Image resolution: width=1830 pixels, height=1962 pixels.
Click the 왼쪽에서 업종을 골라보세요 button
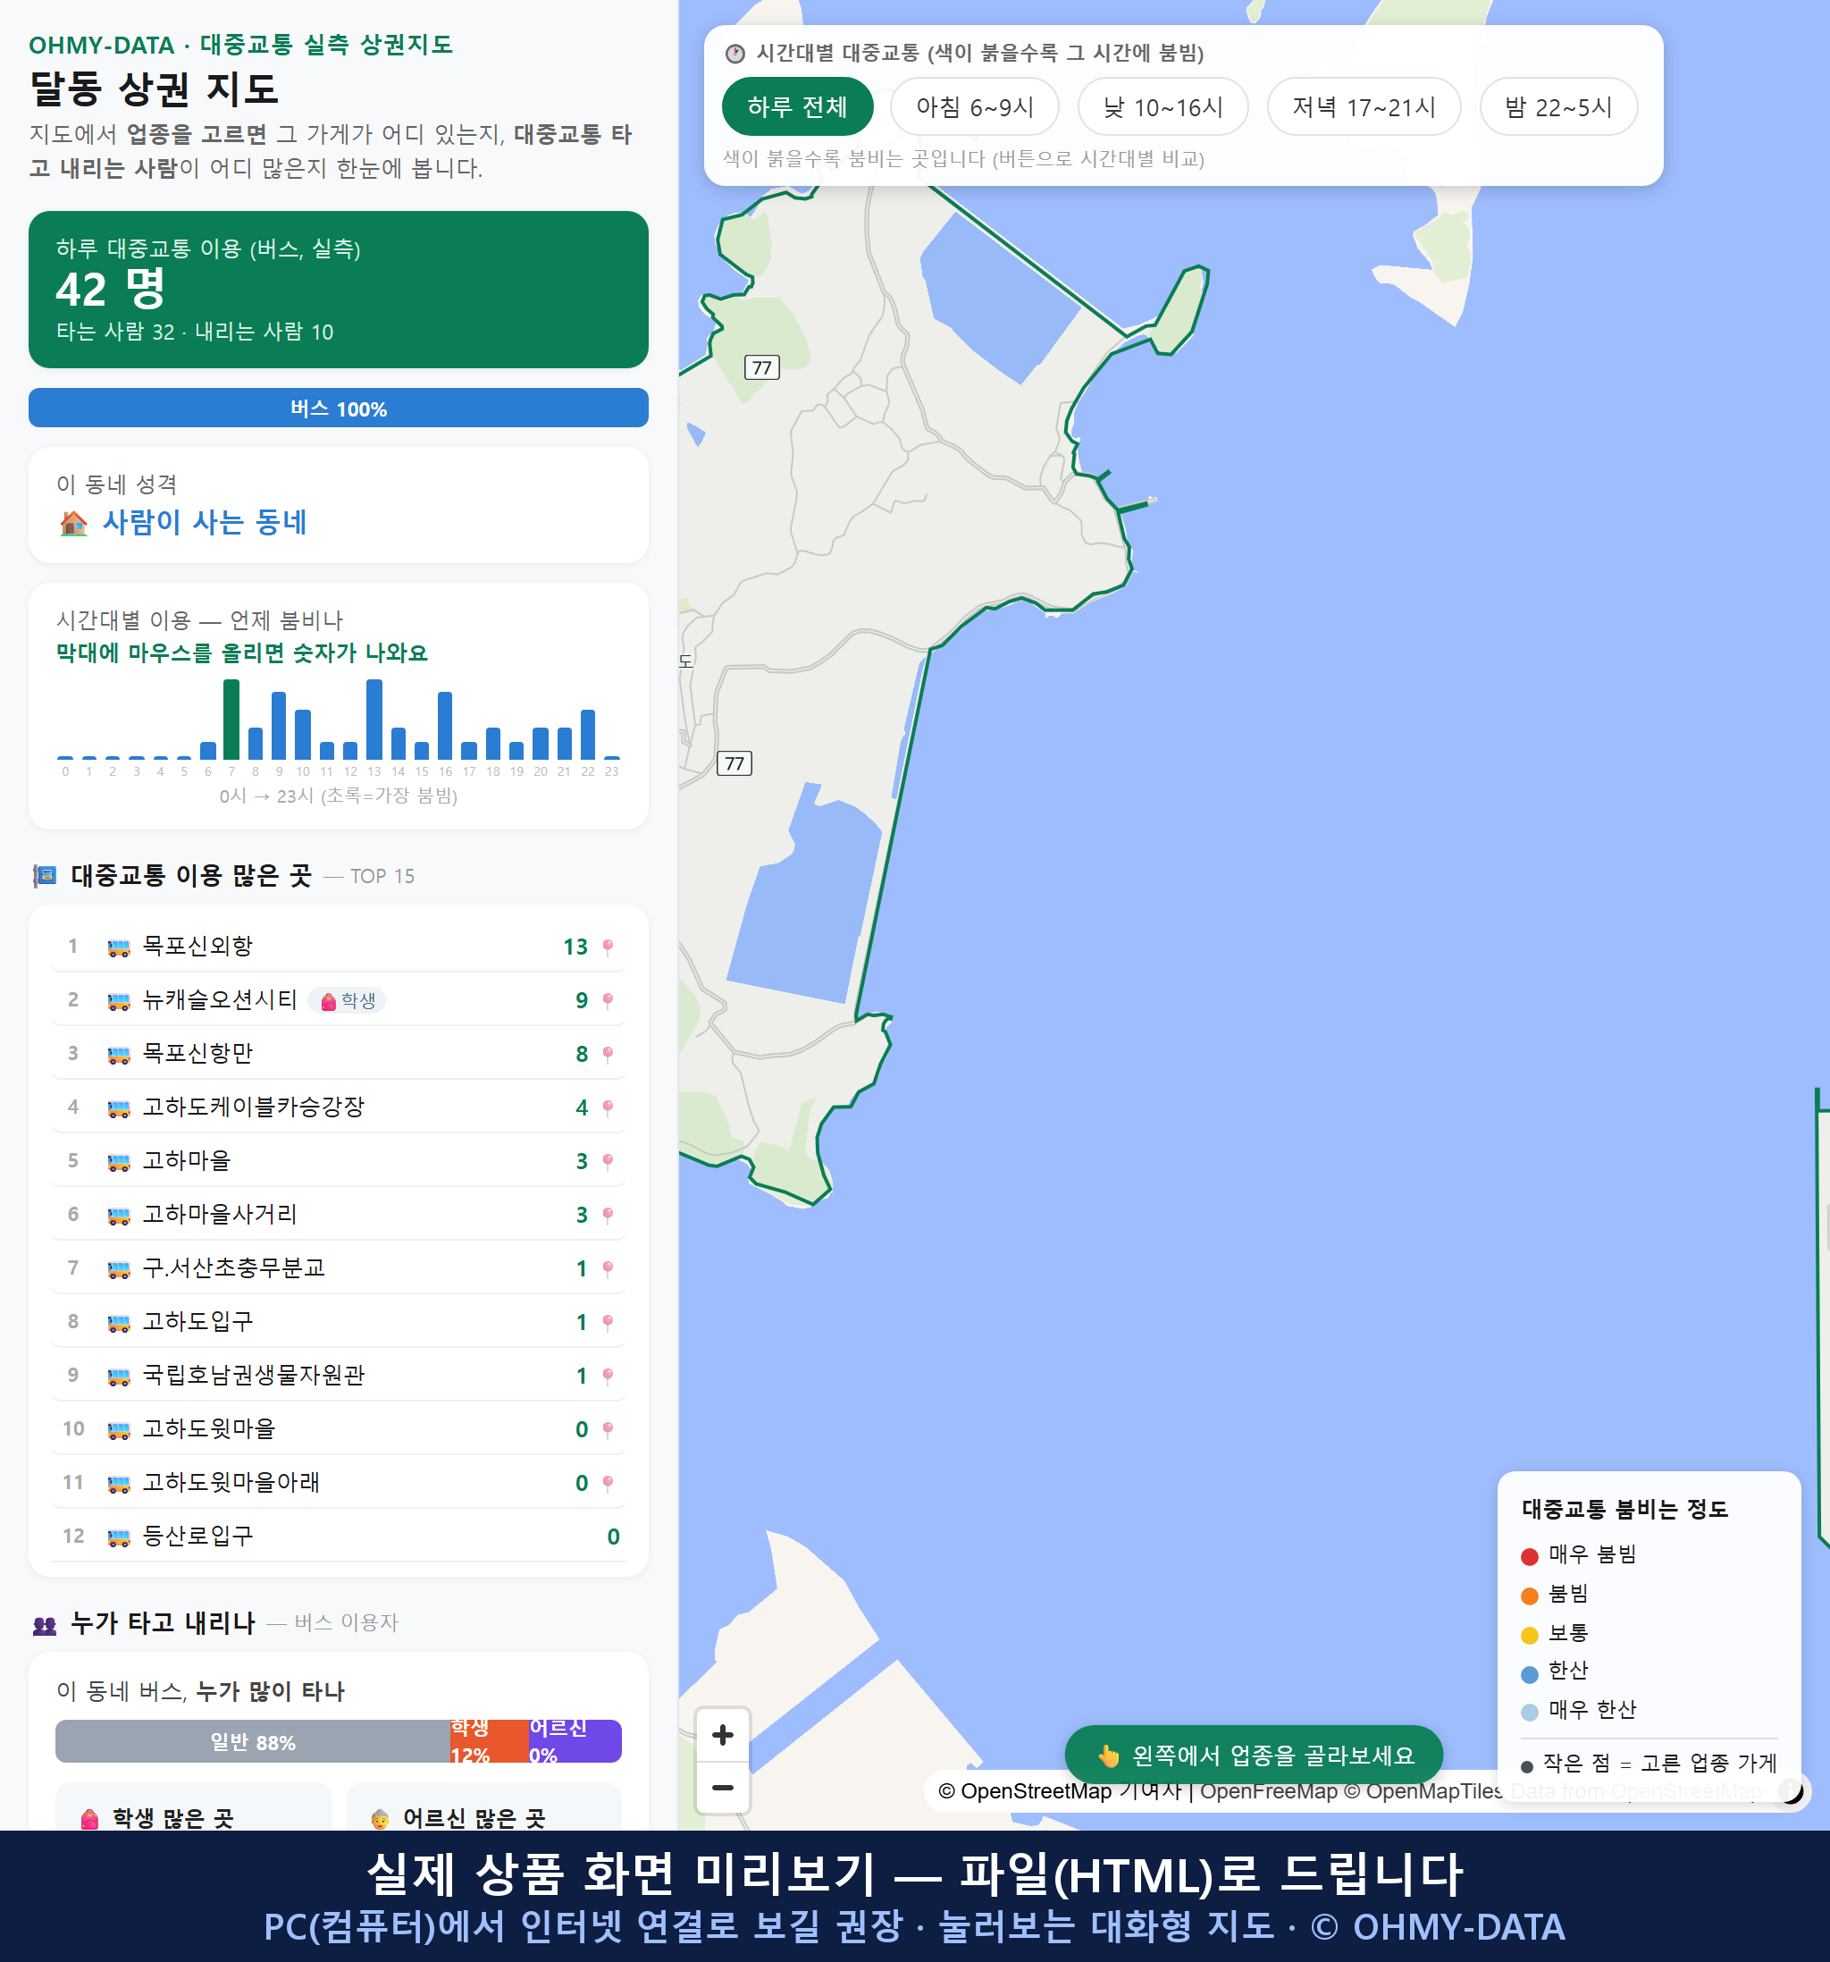pyautogui.click(x=1254, y=1755)
